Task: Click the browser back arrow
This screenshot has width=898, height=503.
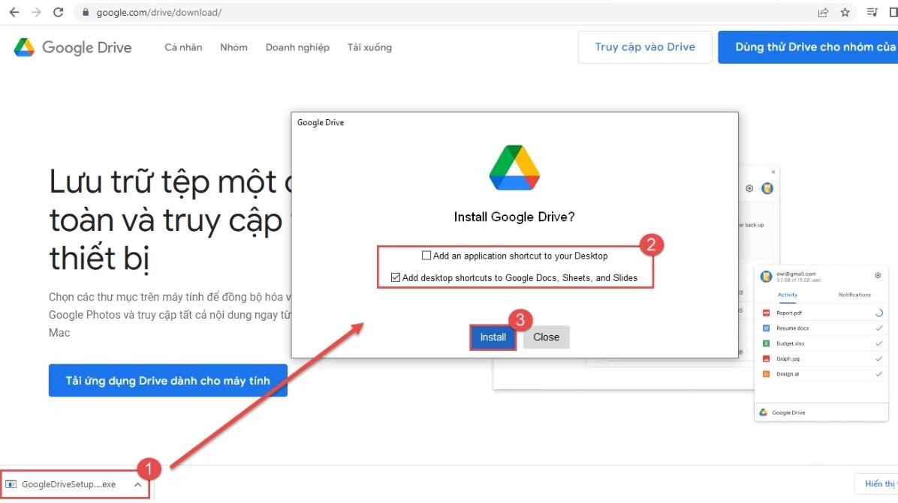Action: 14,13
